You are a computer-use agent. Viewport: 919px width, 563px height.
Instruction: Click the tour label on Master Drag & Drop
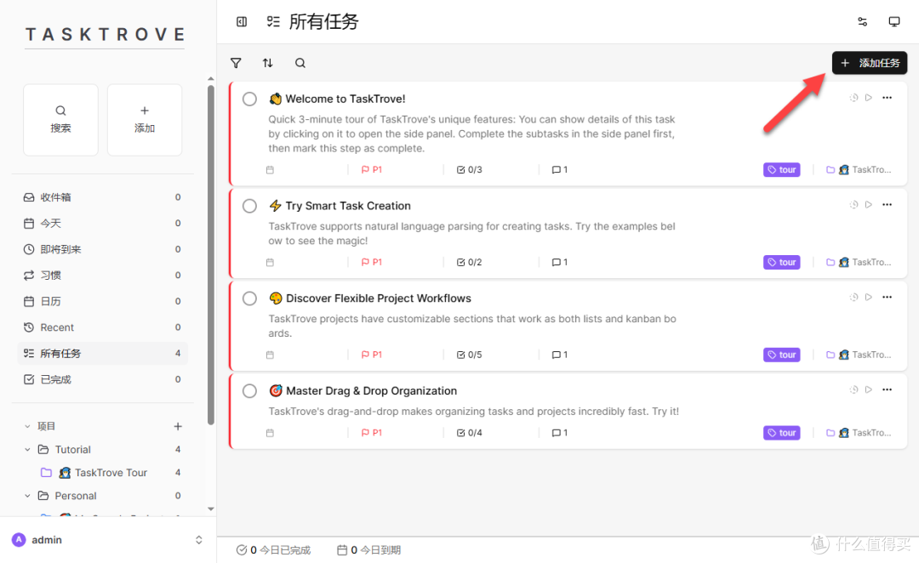(782, 433)
